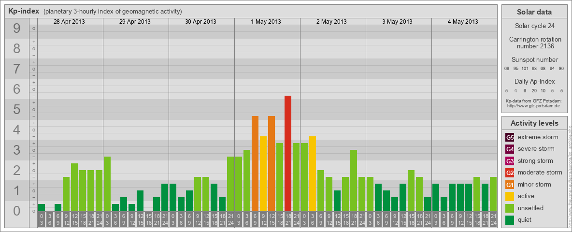Click the orange bar on 1 May 12-15
Image resolution: width=572 pixels, height=232 pixels.
tap(272, 163)
